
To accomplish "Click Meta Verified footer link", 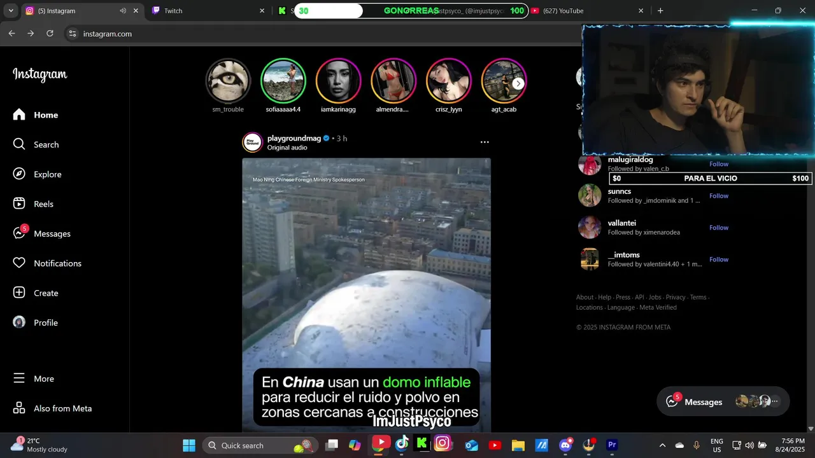I will tap(658, 307).
